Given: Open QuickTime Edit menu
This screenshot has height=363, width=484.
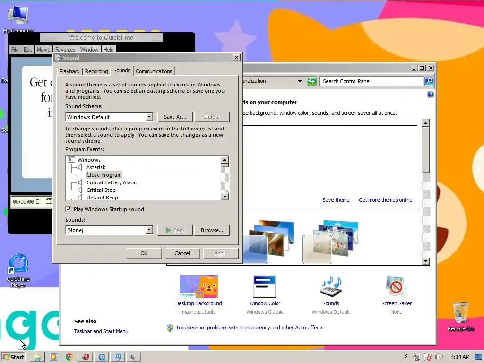Looking at the screenshot, I should pos(27,49).
